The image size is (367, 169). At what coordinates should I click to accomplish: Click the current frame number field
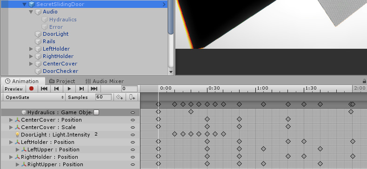point(129,89)
